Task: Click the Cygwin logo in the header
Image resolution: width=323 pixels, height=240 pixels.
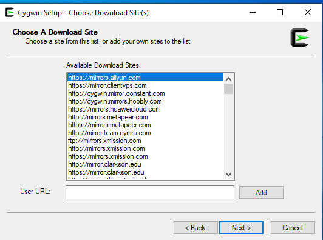Action: (x=300, y=38)
